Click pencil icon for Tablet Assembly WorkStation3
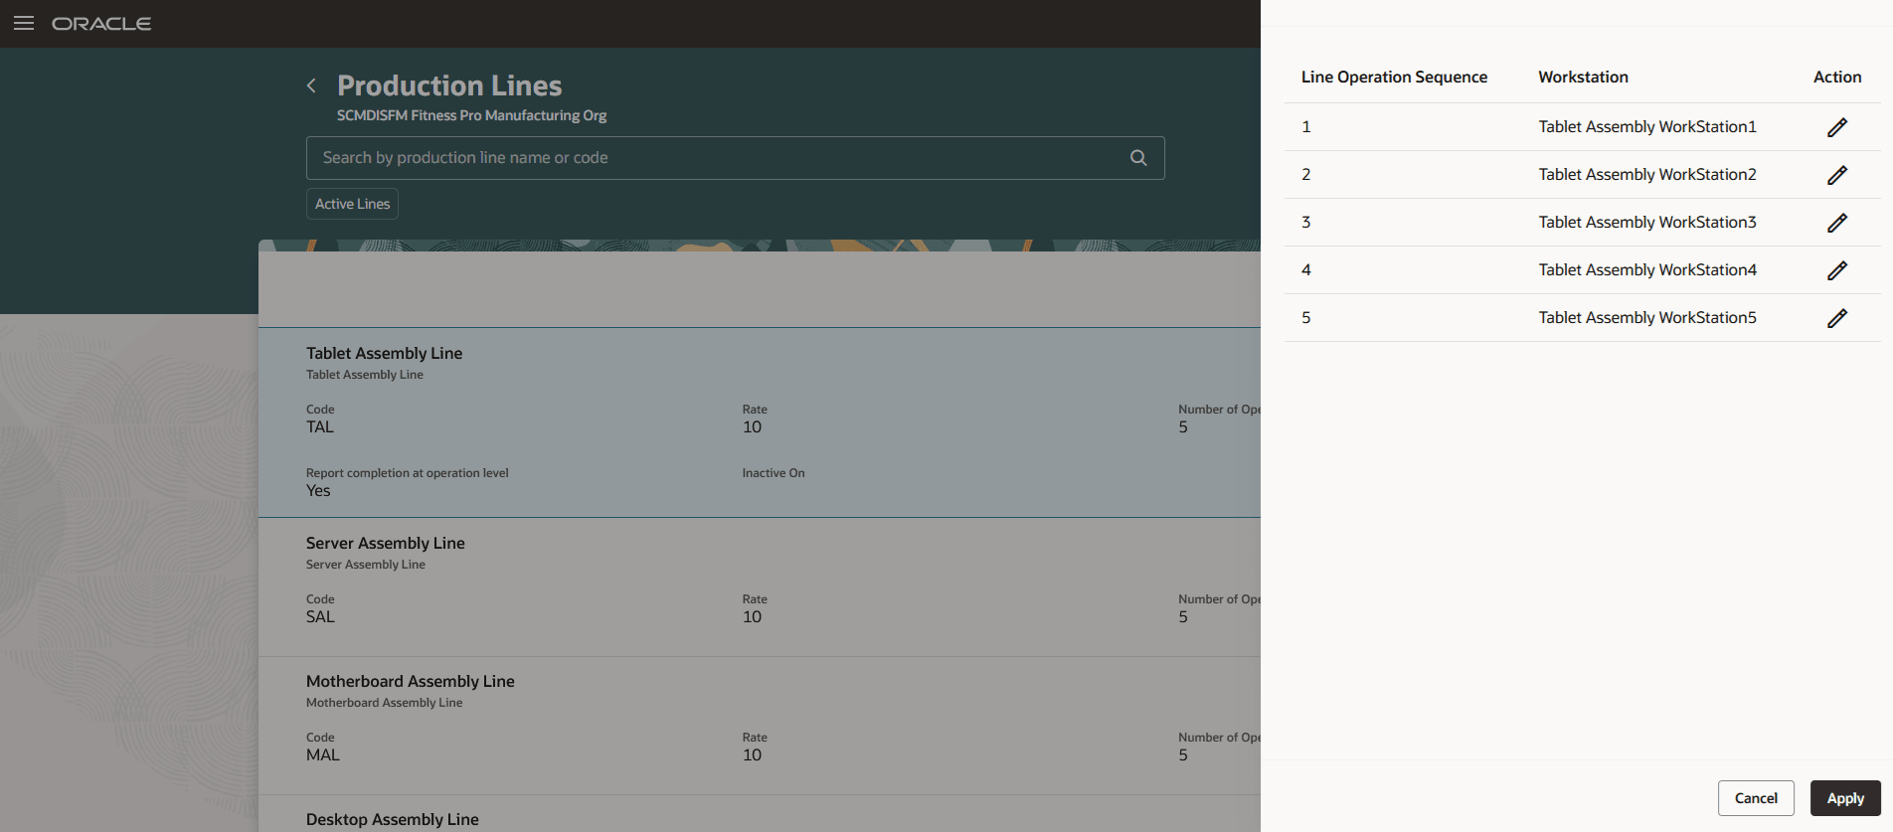This screenshot has width=1893, height=832. [1837, 223]
